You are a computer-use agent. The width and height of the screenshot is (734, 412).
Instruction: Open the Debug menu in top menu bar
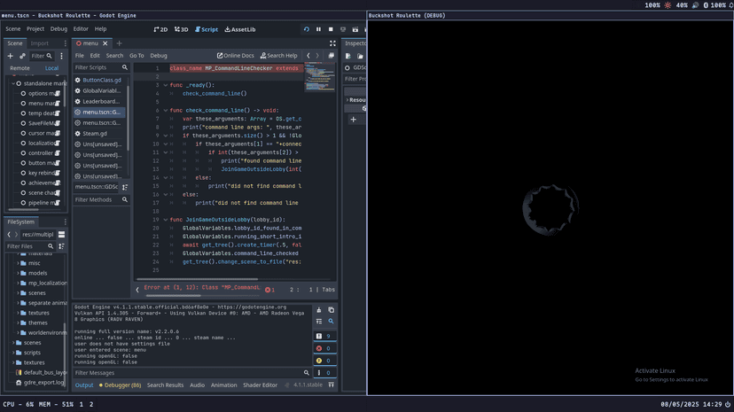pos(59,29)
